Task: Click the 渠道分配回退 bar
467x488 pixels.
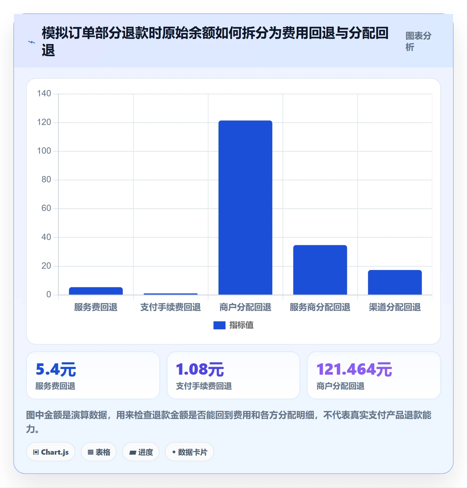Action: pyautogui.click(x=395, y=282)
